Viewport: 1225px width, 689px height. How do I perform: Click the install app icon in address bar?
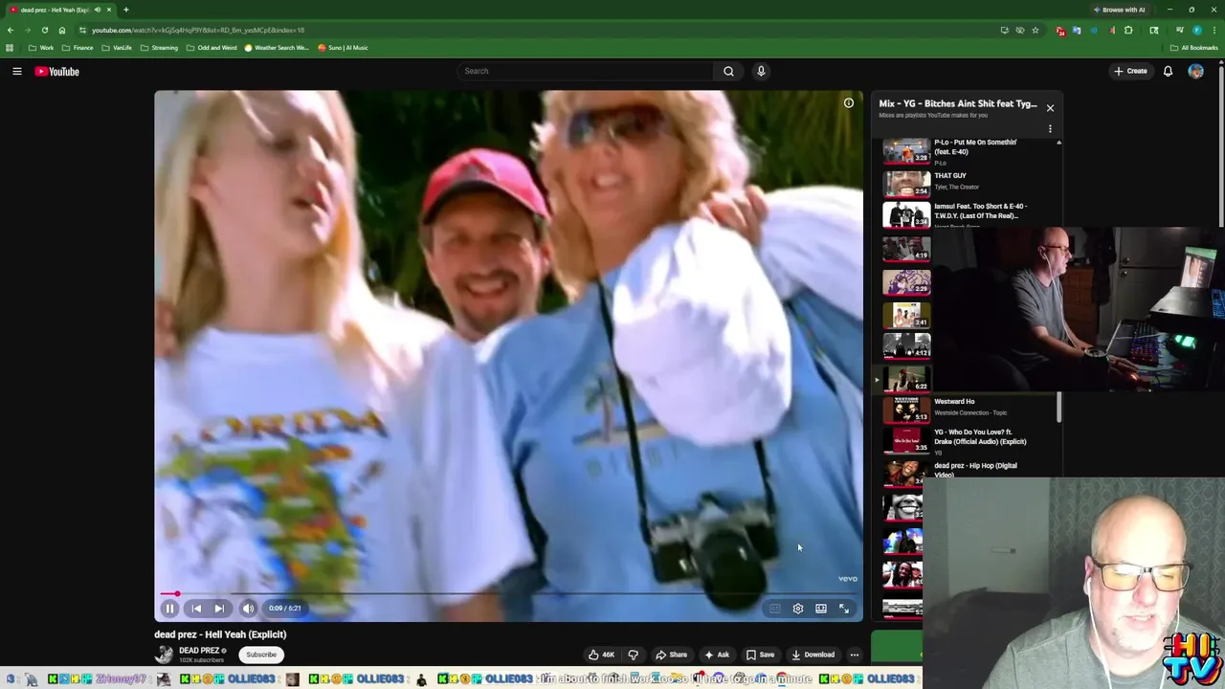1004,30
